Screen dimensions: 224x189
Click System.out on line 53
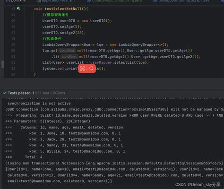point(53,69)
